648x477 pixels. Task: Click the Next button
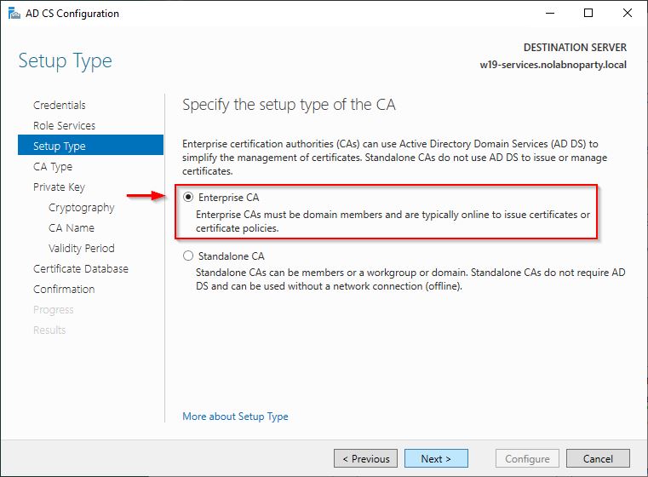[x=436, y=458]
